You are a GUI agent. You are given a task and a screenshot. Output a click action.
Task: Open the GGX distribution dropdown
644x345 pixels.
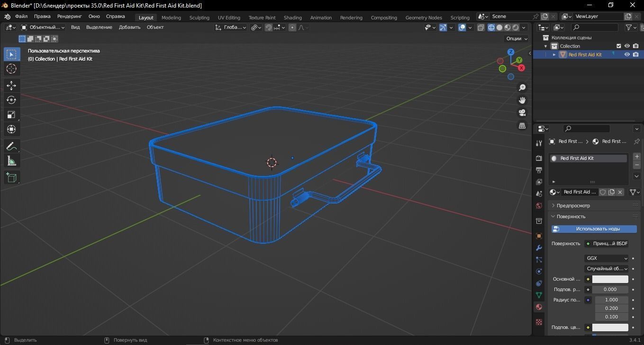pos(607,258)
